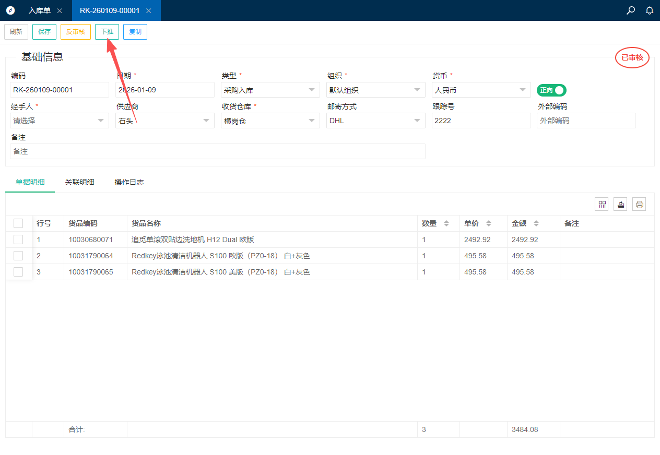Click the 反审核 button

[x=76, y=32]
